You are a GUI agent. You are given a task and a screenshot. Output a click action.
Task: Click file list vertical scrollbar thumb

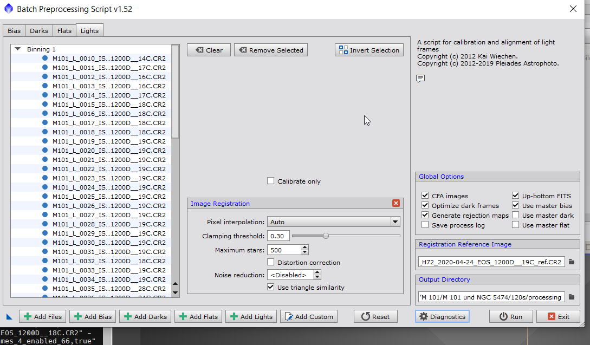[x=175, y=92]
